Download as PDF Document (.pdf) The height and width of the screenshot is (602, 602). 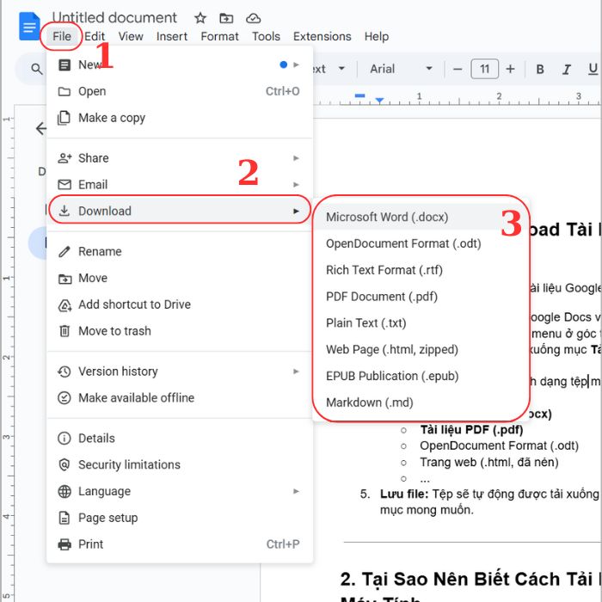pyautogui.click(x=421, y=297)
